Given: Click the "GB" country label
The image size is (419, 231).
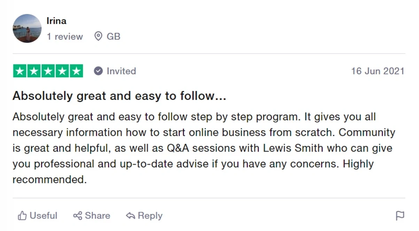Looking at the screenshot, I should coord(114,37).
